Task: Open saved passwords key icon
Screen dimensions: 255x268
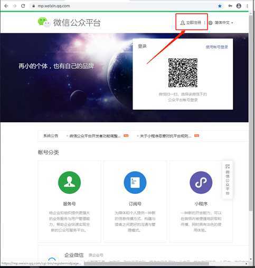Action: (230, 6)
